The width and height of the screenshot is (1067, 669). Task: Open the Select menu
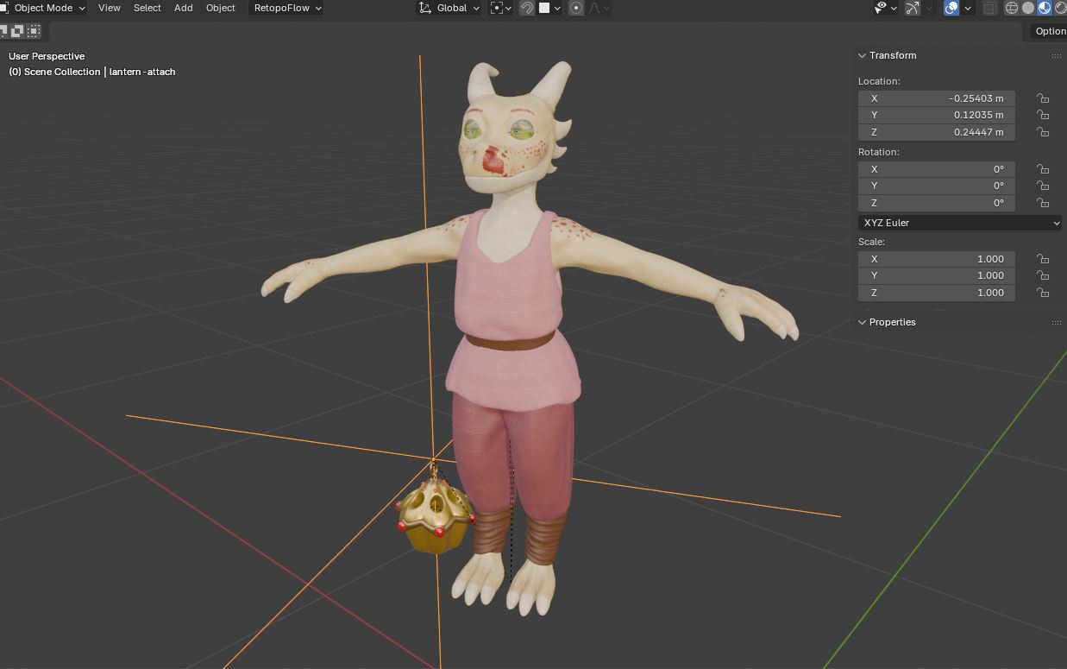point(147,8)
